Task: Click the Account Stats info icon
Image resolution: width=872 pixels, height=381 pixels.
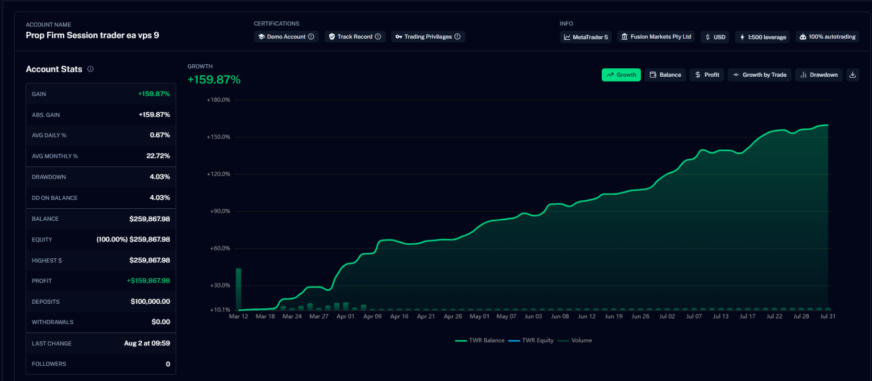Action: [x=90, y=69]
